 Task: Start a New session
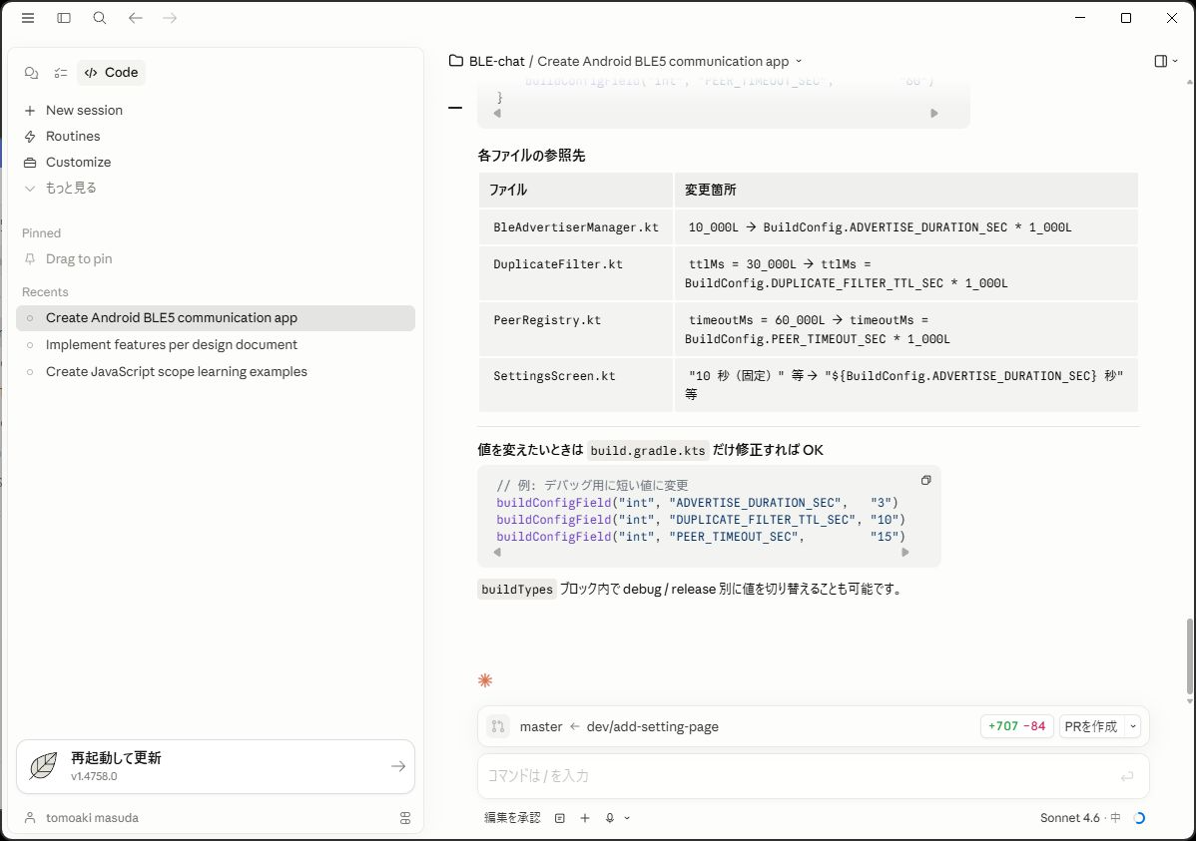84,111
